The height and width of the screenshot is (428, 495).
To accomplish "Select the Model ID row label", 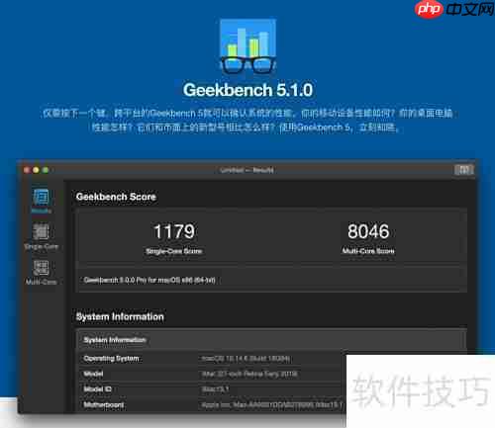I will point(97,389).
